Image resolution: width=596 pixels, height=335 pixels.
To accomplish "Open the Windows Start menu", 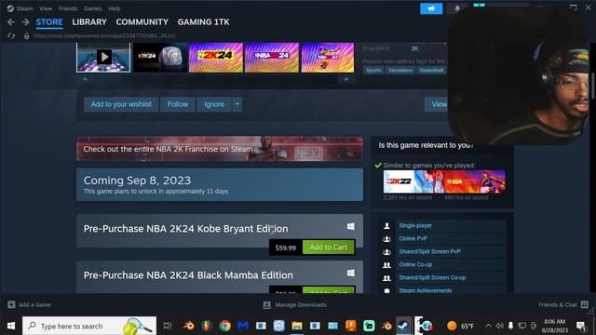I will [x=11, y=326].
